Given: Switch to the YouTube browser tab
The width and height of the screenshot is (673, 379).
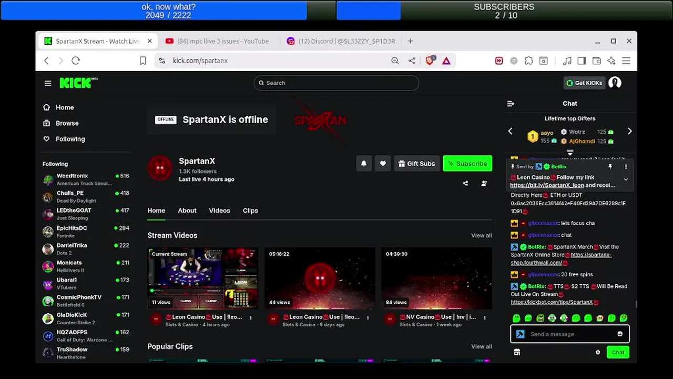Looking at the screenshot, I should [x=217, y=41].
